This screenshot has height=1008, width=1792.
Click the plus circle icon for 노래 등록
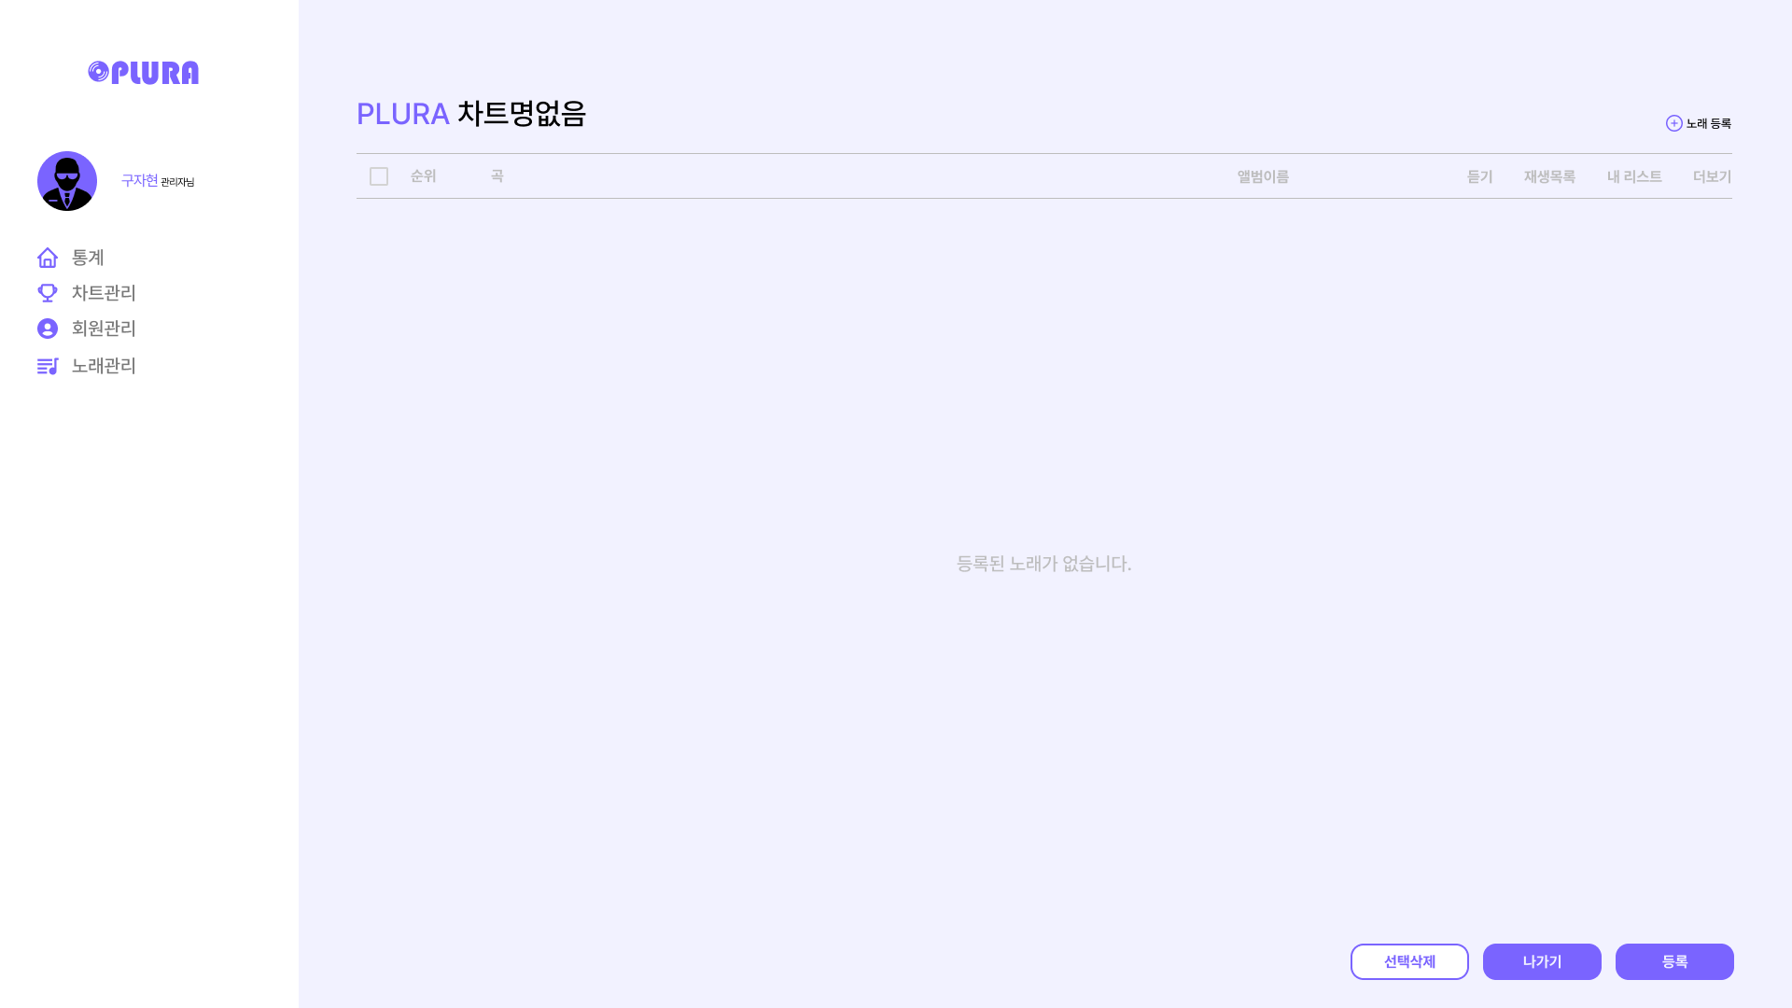pos(1673,123)
